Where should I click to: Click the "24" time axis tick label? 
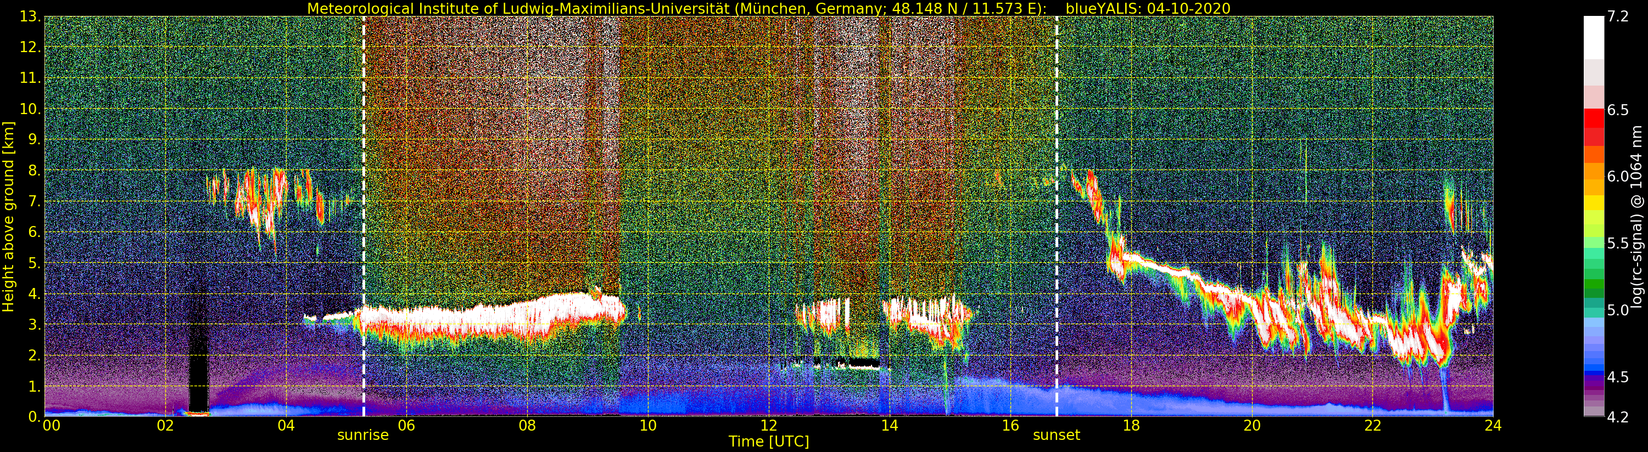point(1493,426)
